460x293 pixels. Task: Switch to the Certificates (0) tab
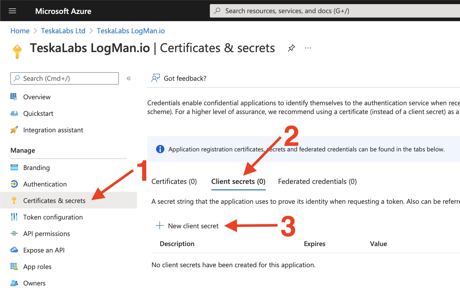pos(174,181)
